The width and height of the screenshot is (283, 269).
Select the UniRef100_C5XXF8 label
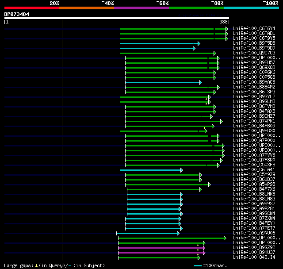[x=254, y=165]
